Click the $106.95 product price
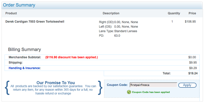Screen dimensions: 204x103 pos(190,22)
